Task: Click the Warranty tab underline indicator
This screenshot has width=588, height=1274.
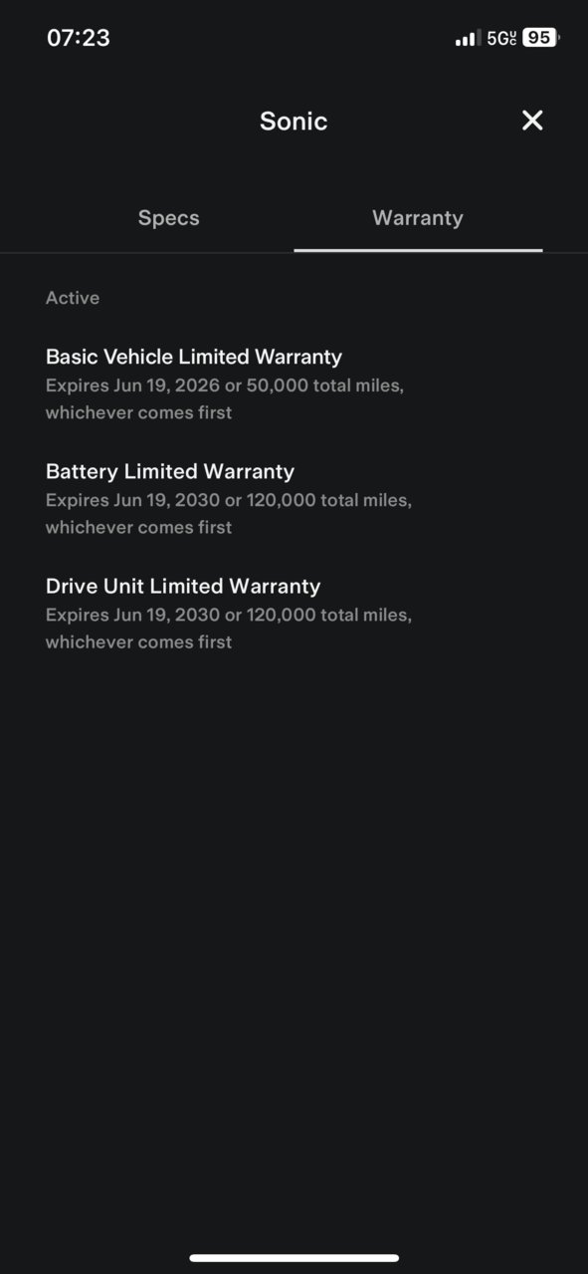Action: coord(418,249)
